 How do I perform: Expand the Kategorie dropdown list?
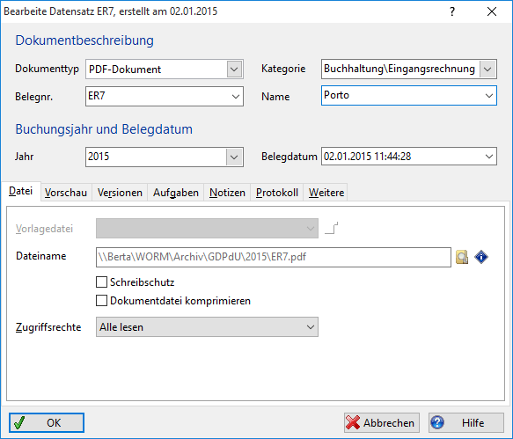click(x=487, y=70)
